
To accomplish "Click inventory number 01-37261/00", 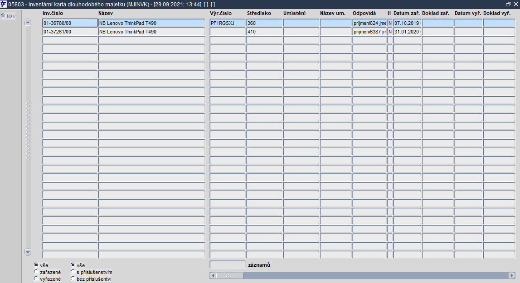I will 70,31.
